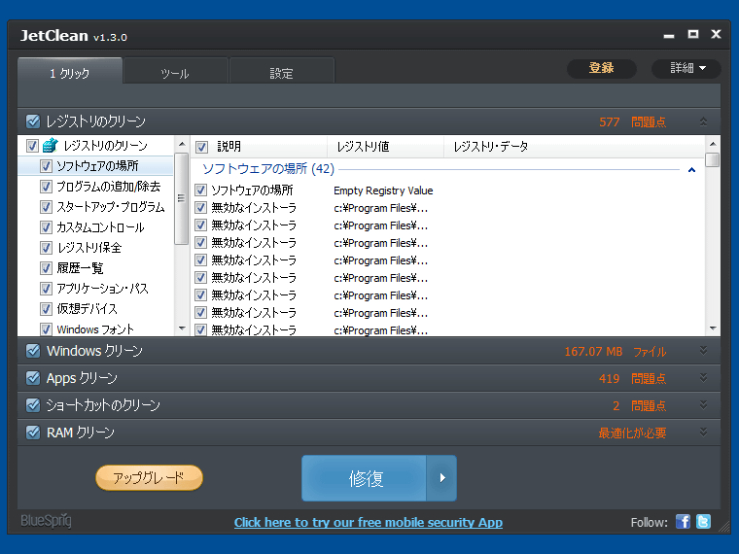Image resolution: width=739 pixels, height=554 pixels.
Task: Click the 167.07 MB ファイル result
Action: (616, 352)
